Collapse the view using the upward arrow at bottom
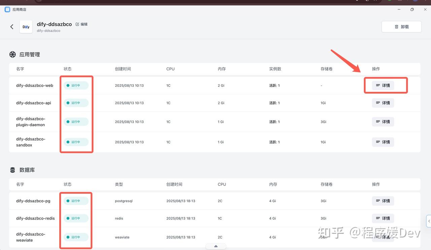431x250 pixels. pos(215,246)
